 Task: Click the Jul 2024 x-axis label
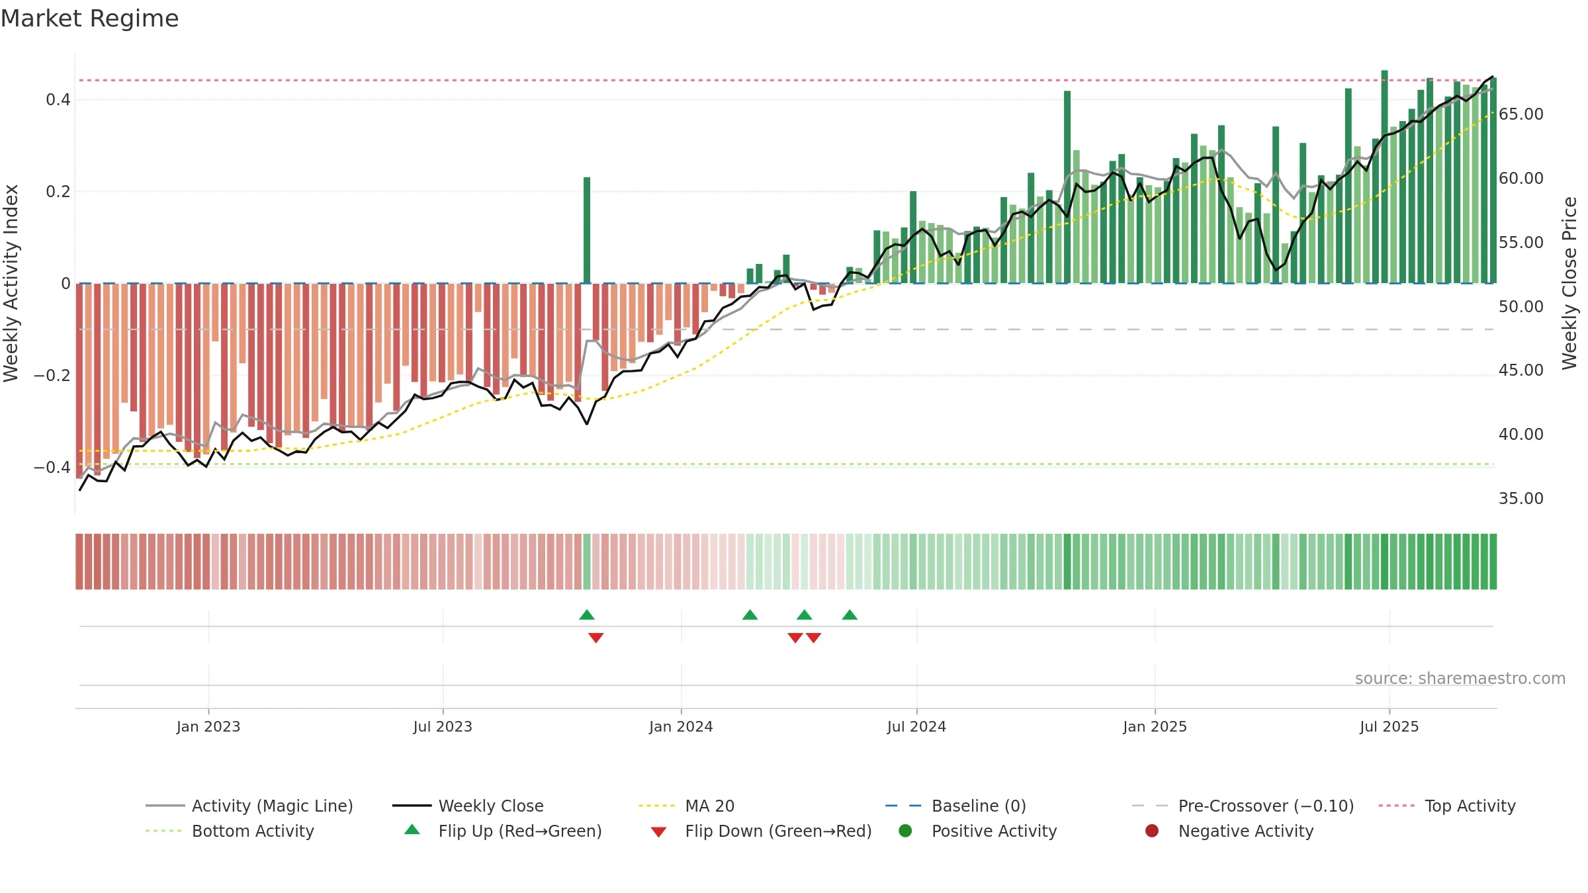point(916,726)
